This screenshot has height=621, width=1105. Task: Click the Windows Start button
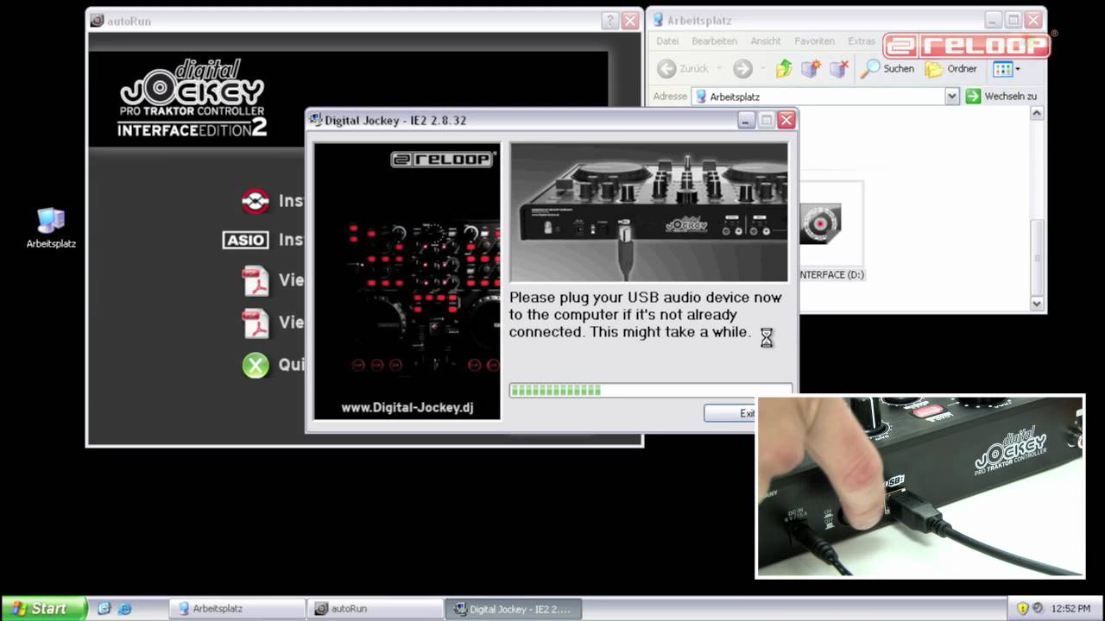point(43,608)
